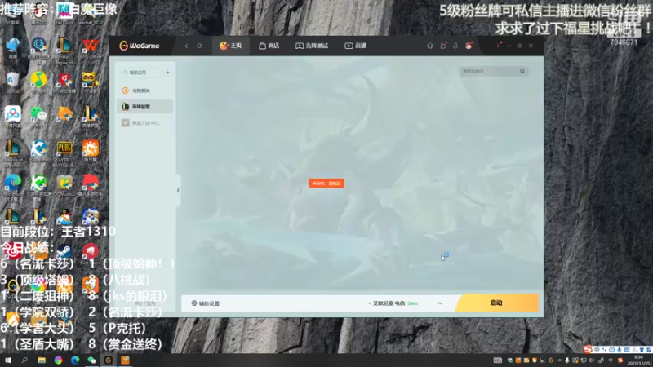Viewport: 653px width, 367px height.
Task: Open WeChat from the taskbar
Action: [91, 360]
